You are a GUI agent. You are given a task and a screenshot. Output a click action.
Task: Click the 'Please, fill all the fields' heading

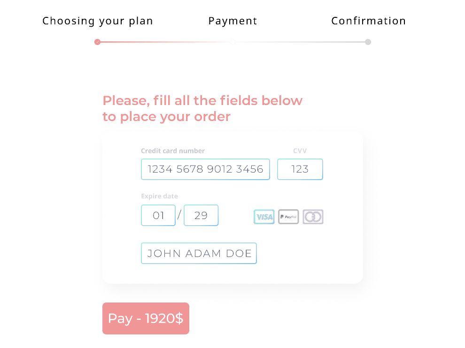[x=202, y=108]
